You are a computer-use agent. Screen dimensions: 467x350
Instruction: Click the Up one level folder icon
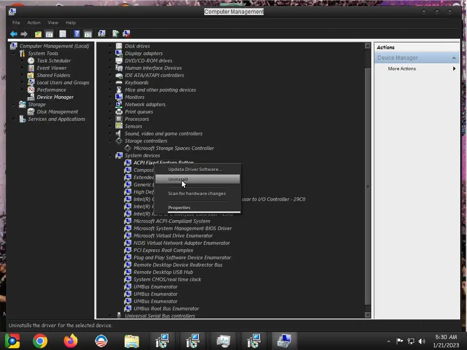(x=38, y=34)
